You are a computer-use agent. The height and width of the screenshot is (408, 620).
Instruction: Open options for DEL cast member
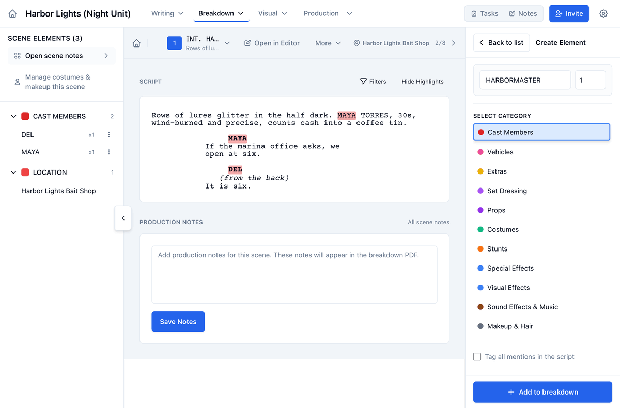pyautogui.click(x=109, y=135)
